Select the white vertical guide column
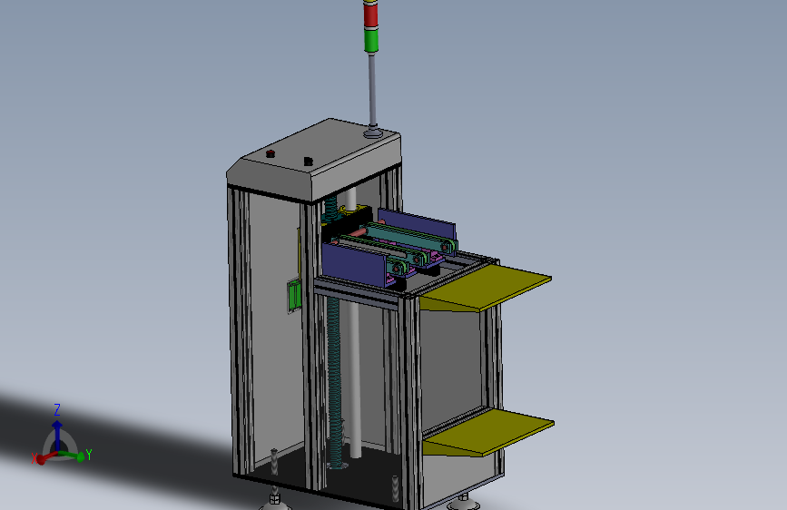 tap(354, 379)
